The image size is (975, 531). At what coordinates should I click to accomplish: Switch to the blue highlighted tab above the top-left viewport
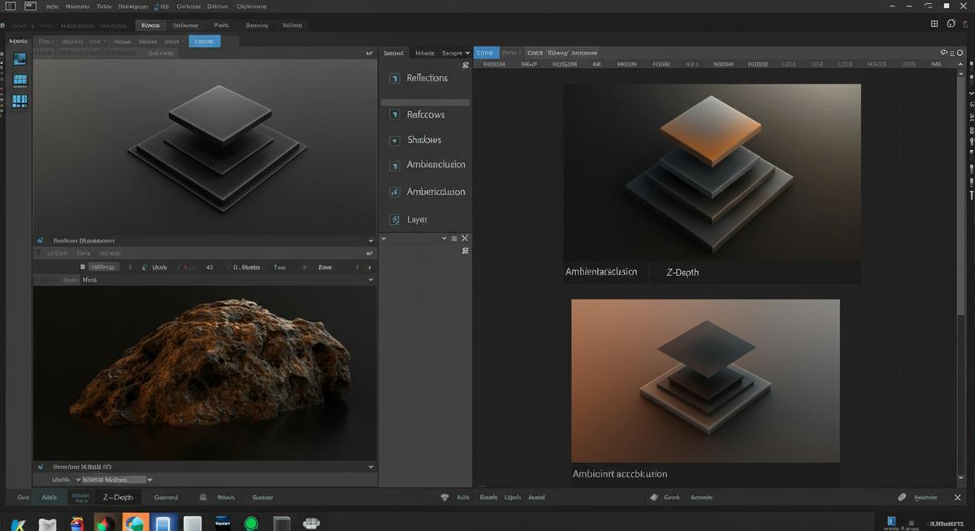pos(204,41)
